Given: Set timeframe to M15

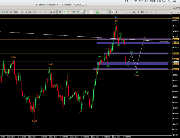Looking at the screenshot, I should 30,12.
